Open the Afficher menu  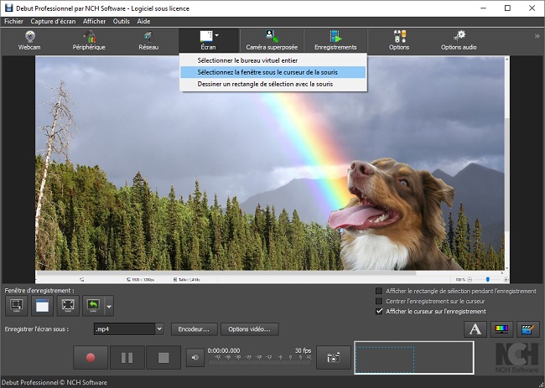coord(94,21)
